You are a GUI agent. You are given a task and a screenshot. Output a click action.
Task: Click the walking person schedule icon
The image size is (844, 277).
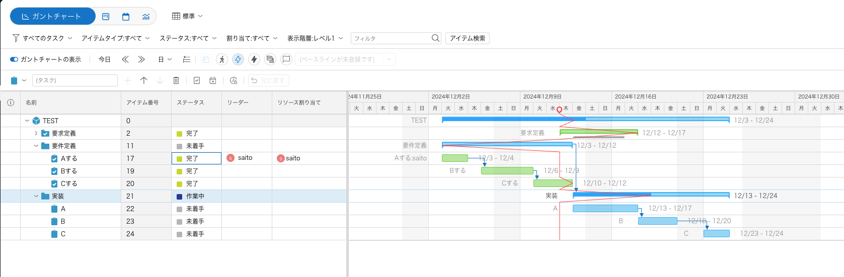[x=222, y=59]
